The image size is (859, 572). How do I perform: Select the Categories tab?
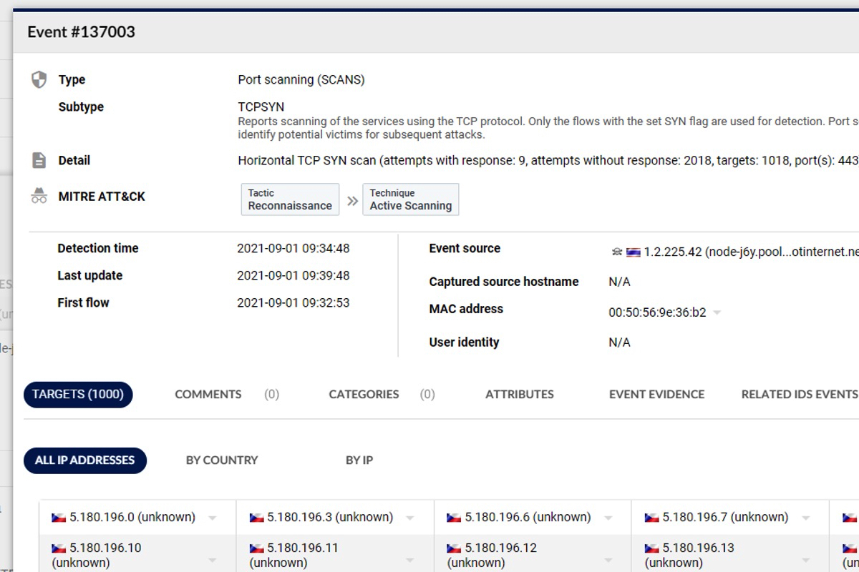pos(364,394)
